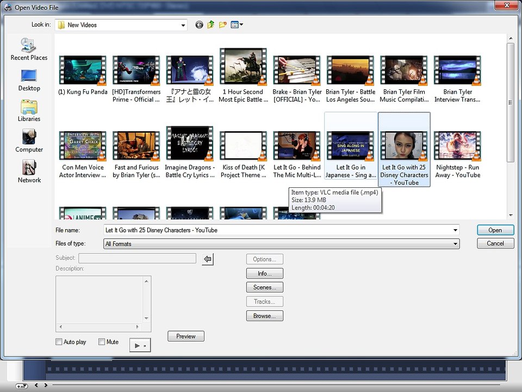Image resolution: width=522 pixels, height=392 pixels.
Task: Select Let It Go with 25 Disney Characters
Action: coord(404,149)
